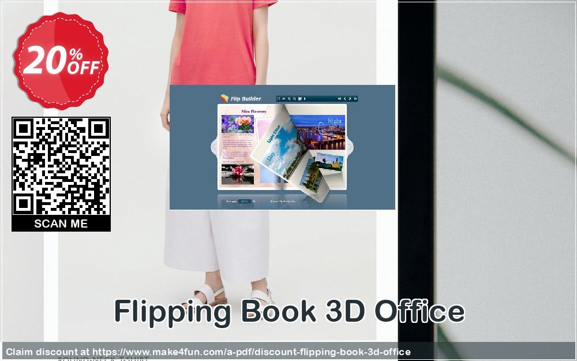The height and width of the screenshot is (361, 577).
Task: Go to next page icon
Action: 350,99
